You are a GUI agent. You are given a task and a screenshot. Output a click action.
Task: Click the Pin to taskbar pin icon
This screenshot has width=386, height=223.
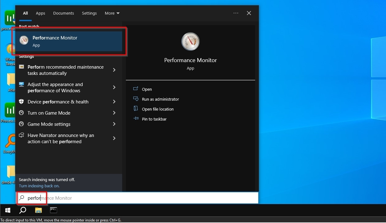(136, 119)
